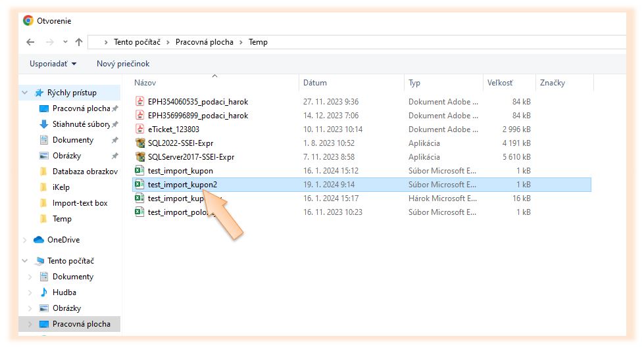Click the back navigation arrow
The image size is (644, 349).
pyautogui.click(x=30, y=42)
